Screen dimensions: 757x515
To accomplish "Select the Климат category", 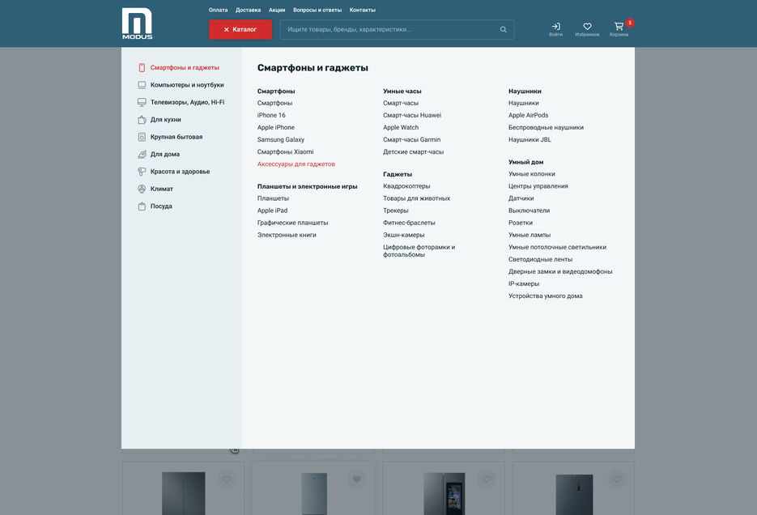I will (x=162, y=189).
